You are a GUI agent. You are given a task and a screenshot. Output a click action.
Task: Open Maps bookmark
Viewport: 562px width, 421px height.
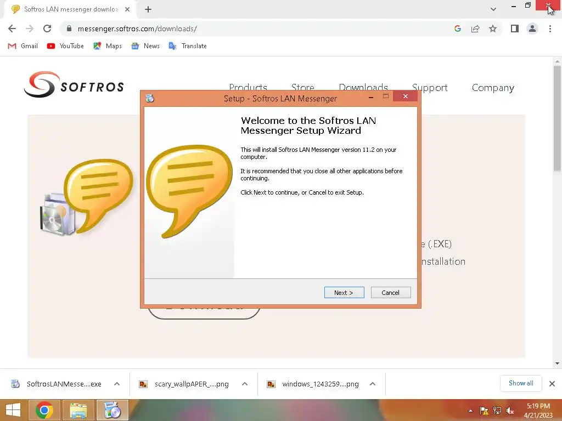pos(108,46)
